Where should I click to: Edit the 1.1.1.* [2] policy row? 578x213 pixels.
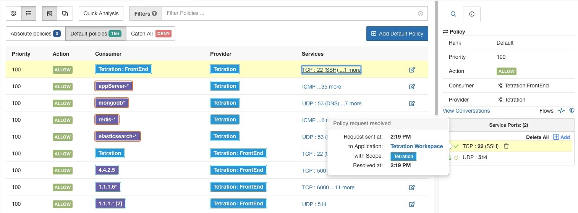pyautogui.click(x=412, y=204)
